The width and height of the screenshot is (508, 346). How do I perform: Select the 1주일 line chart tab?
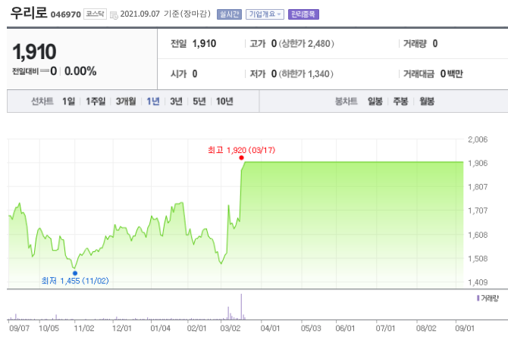pyautogui.click(x=96, y=101)
